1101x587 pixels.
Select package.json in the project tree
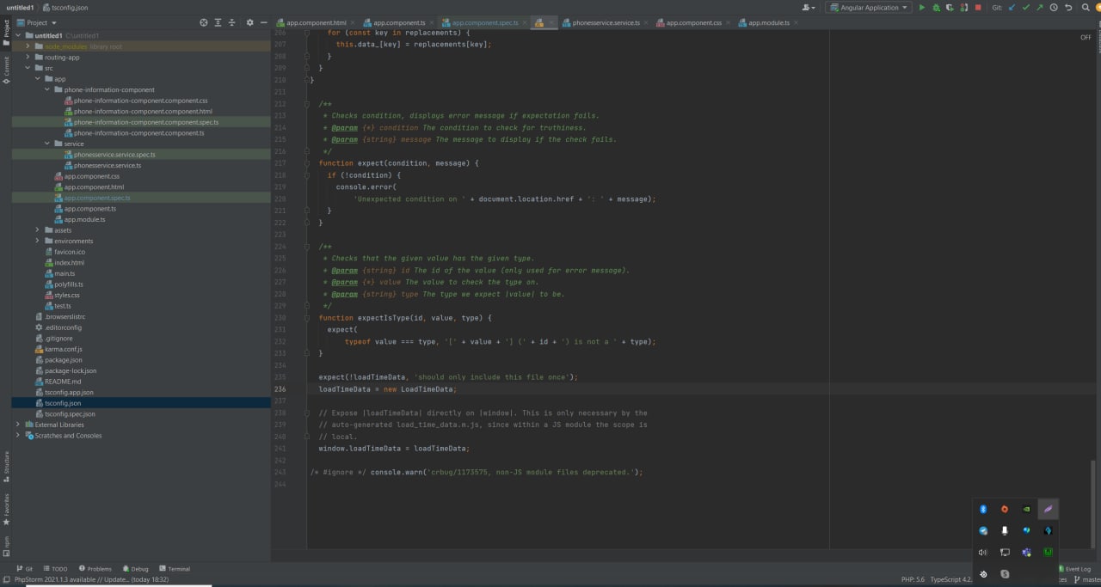(64, 360)
